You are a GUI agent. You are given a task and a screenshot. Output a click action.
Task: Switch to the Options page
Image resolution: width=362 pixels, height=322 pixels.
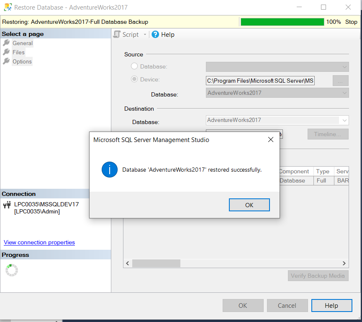[x=22, y=61]
